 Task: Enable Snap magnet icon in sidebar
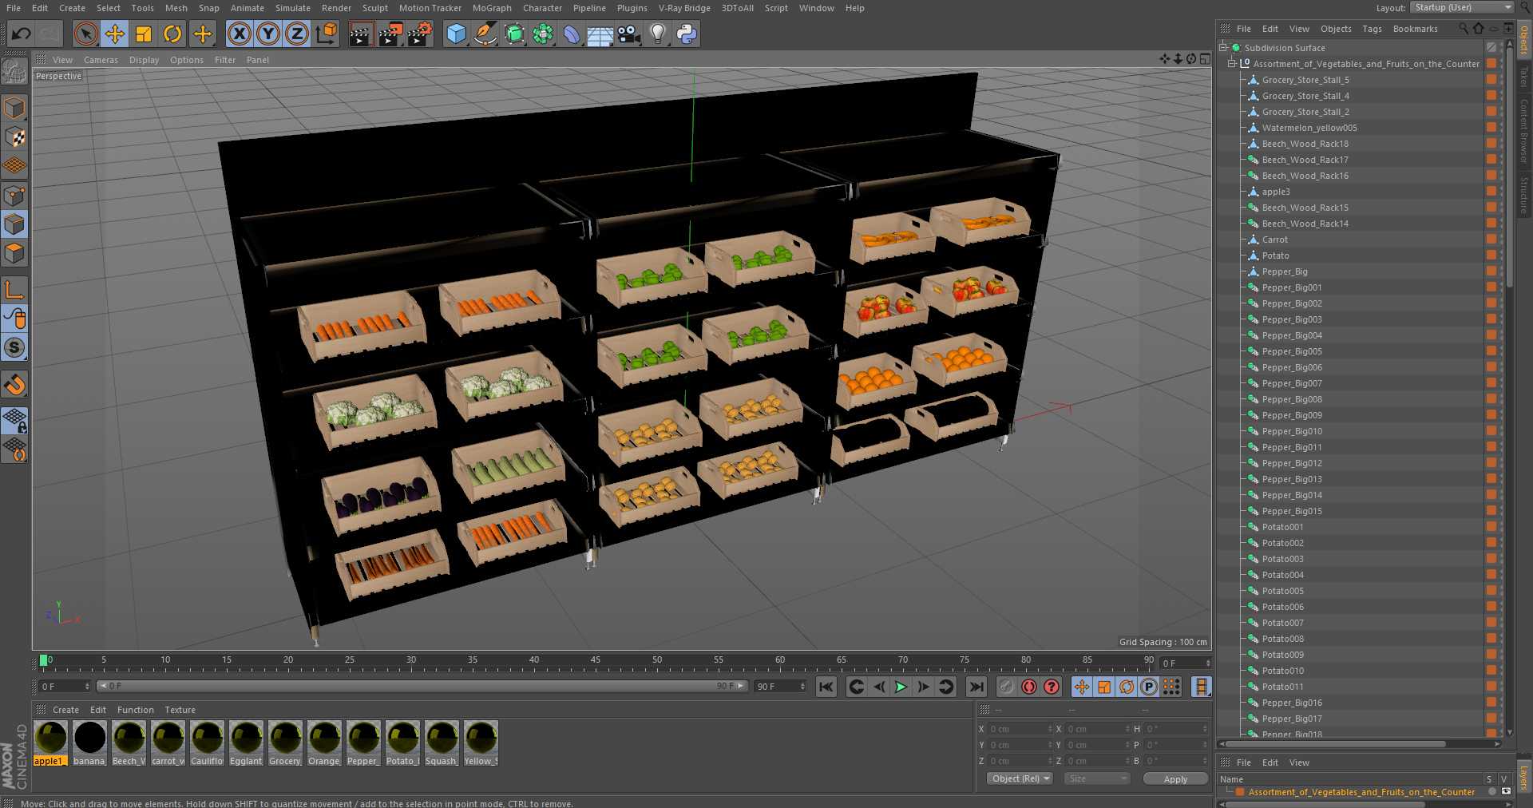pyautogui.click(x=14, y=385)
